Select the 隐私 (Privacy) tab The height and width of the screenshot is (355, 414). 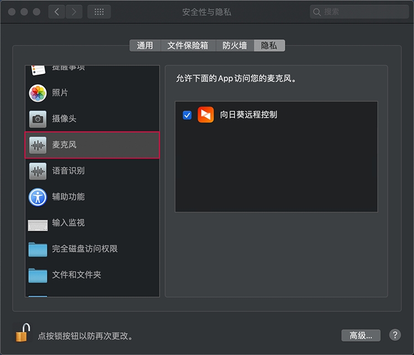click(269, 45)
